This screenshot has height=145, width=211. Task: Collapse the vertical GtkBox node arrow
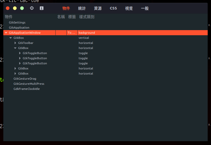11,38
